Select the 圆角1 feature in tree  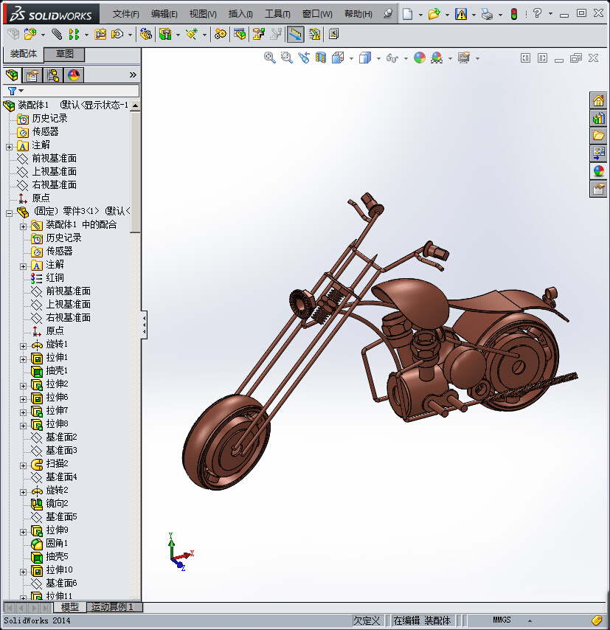[x=49, y=543]
